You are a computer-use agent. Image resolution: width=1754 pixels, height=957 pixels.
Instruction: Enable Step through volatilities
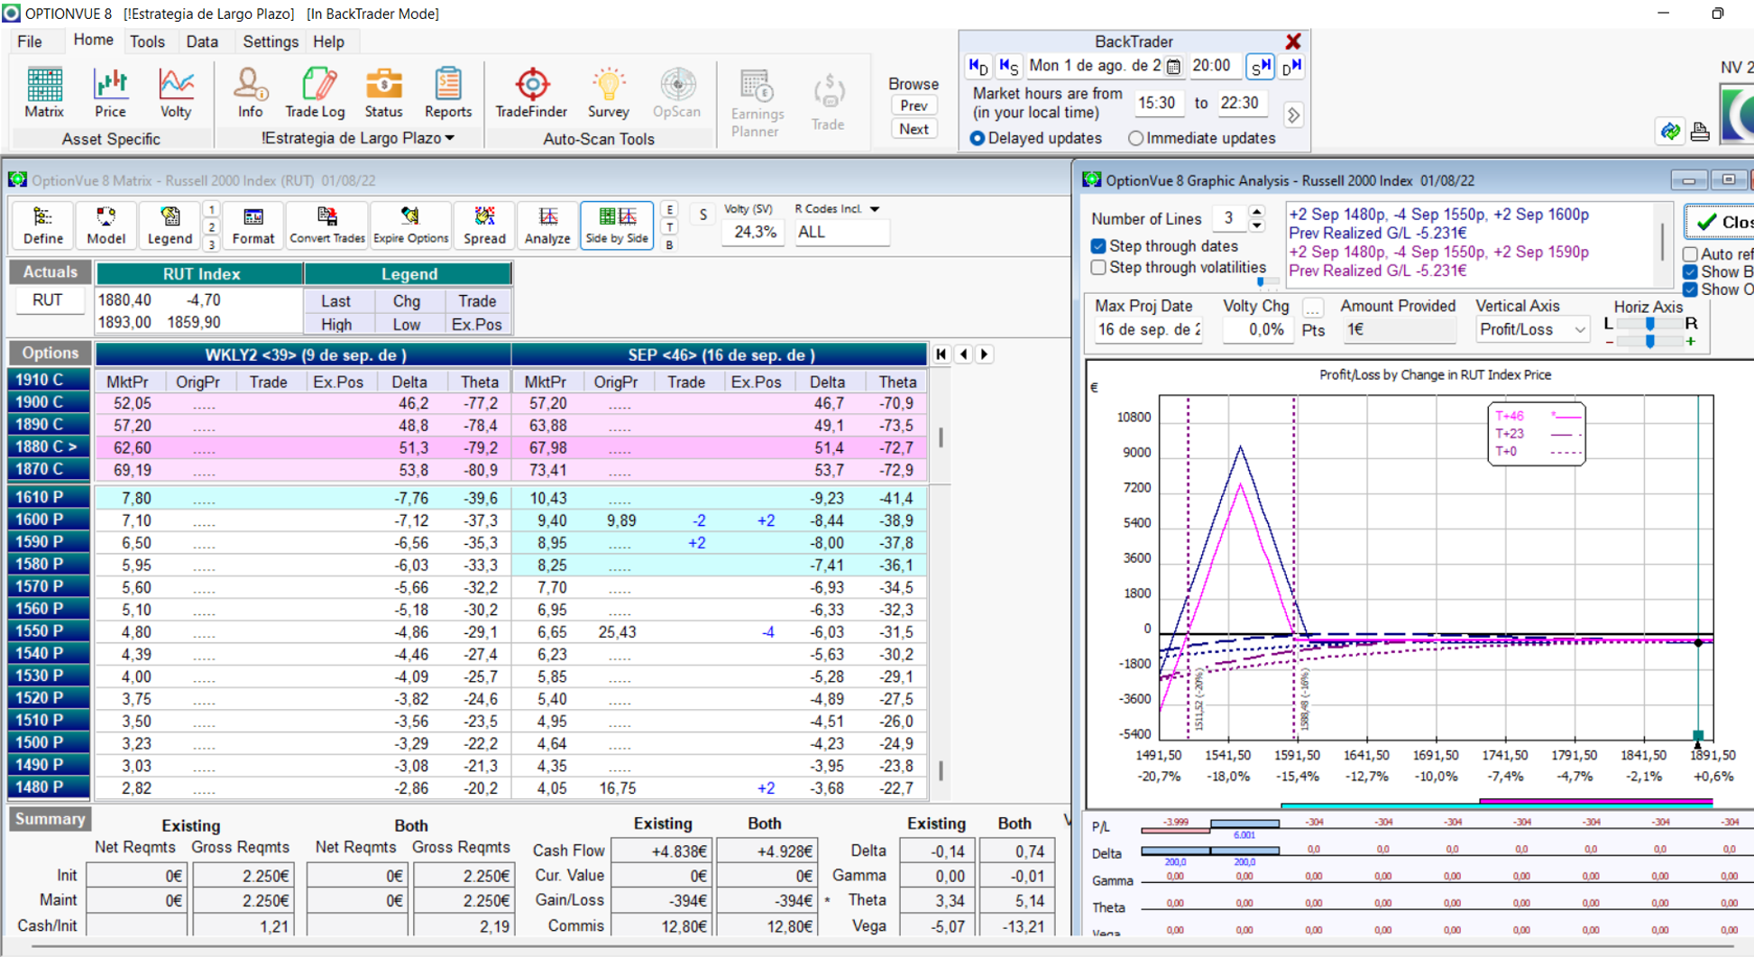coord(1098,268)
